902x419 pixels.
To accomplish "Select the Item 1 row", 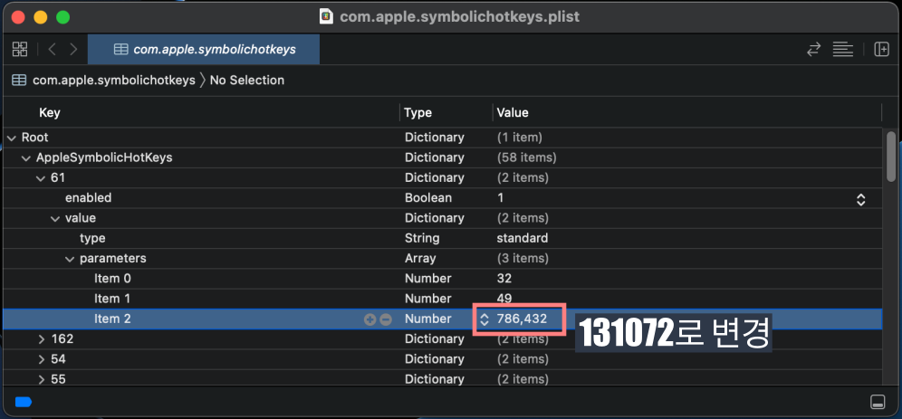I will coord(442,299).
